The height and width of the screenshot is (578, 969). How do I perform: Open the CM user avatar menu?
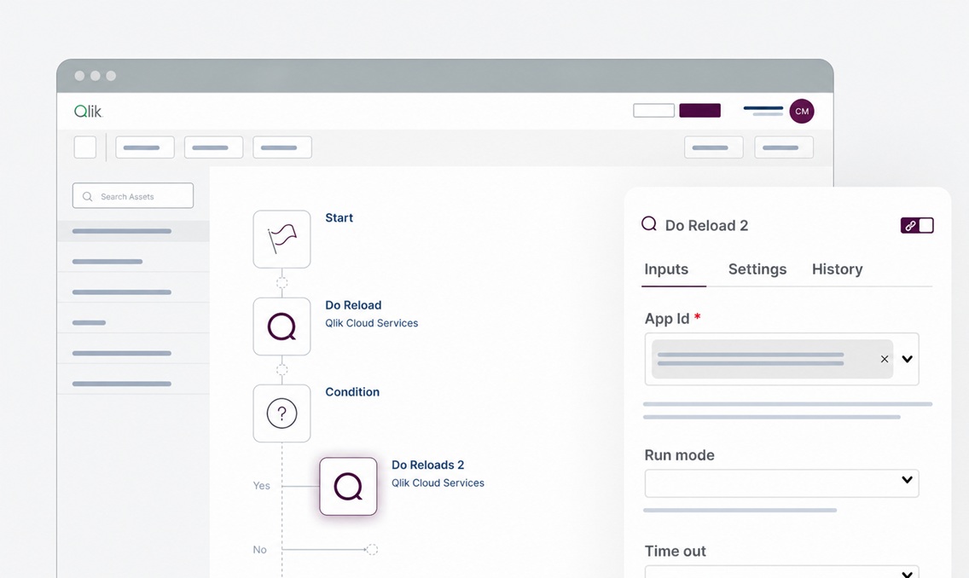(802, 111)
